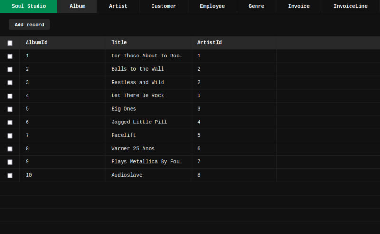Select the Jagged Little Pill row checkbox

click(x=10, y=122)
